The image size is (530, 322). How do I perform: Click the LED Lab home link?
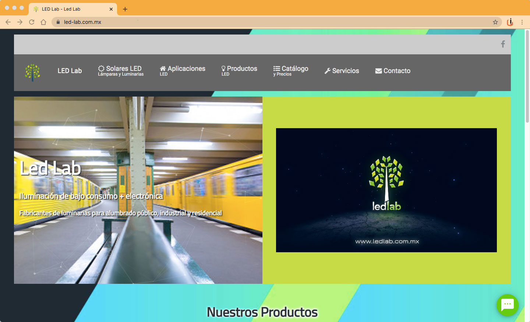pyautogui.click(x=70, y=71)
